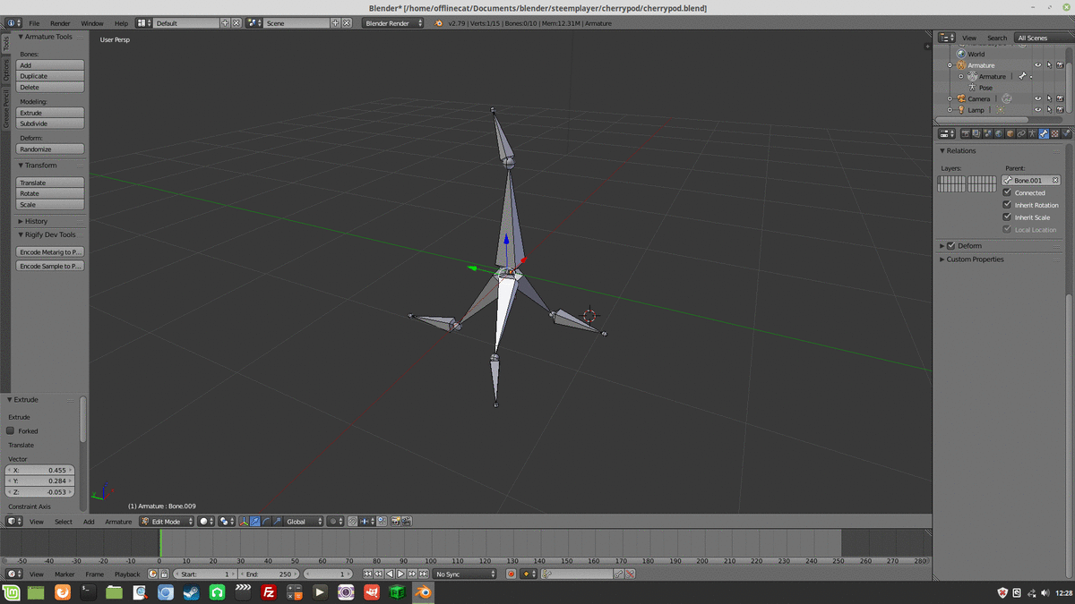The image size is (1075, 604).
Task: Select the translate manipulator icon
Action: coord(254,521)
